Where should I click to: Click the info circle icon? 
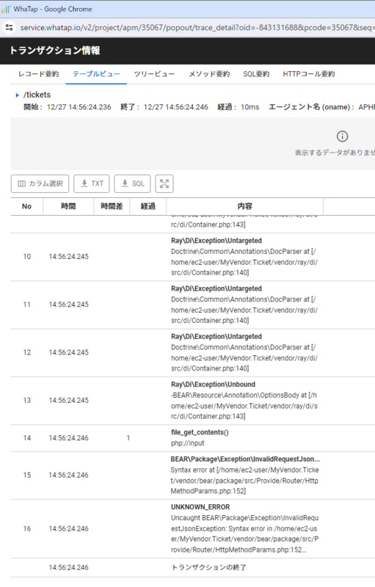pos(342,136)
